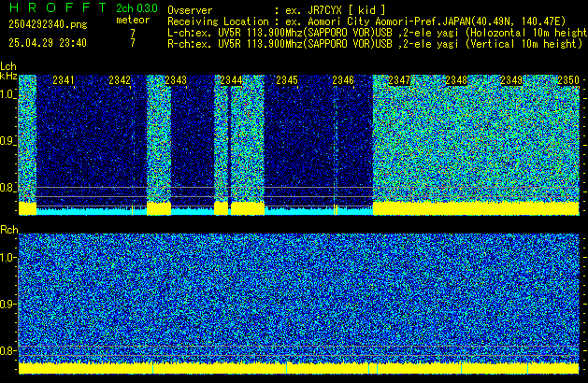Click the Rch 0.9 frequency label

(x=7, y=304)
